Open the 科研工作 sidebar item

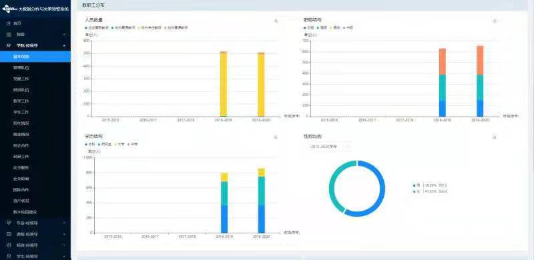pos(21,157)
